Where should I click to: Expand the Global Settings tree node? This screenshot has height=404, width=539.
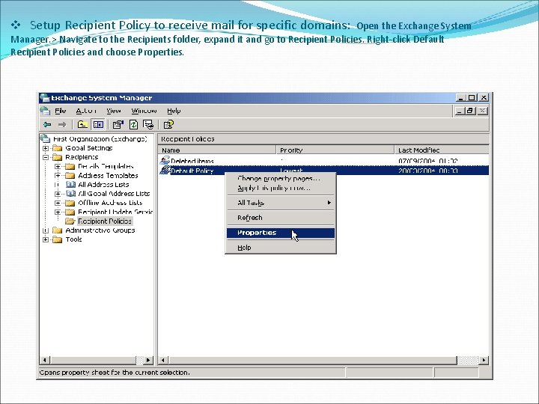pos(46,148)
